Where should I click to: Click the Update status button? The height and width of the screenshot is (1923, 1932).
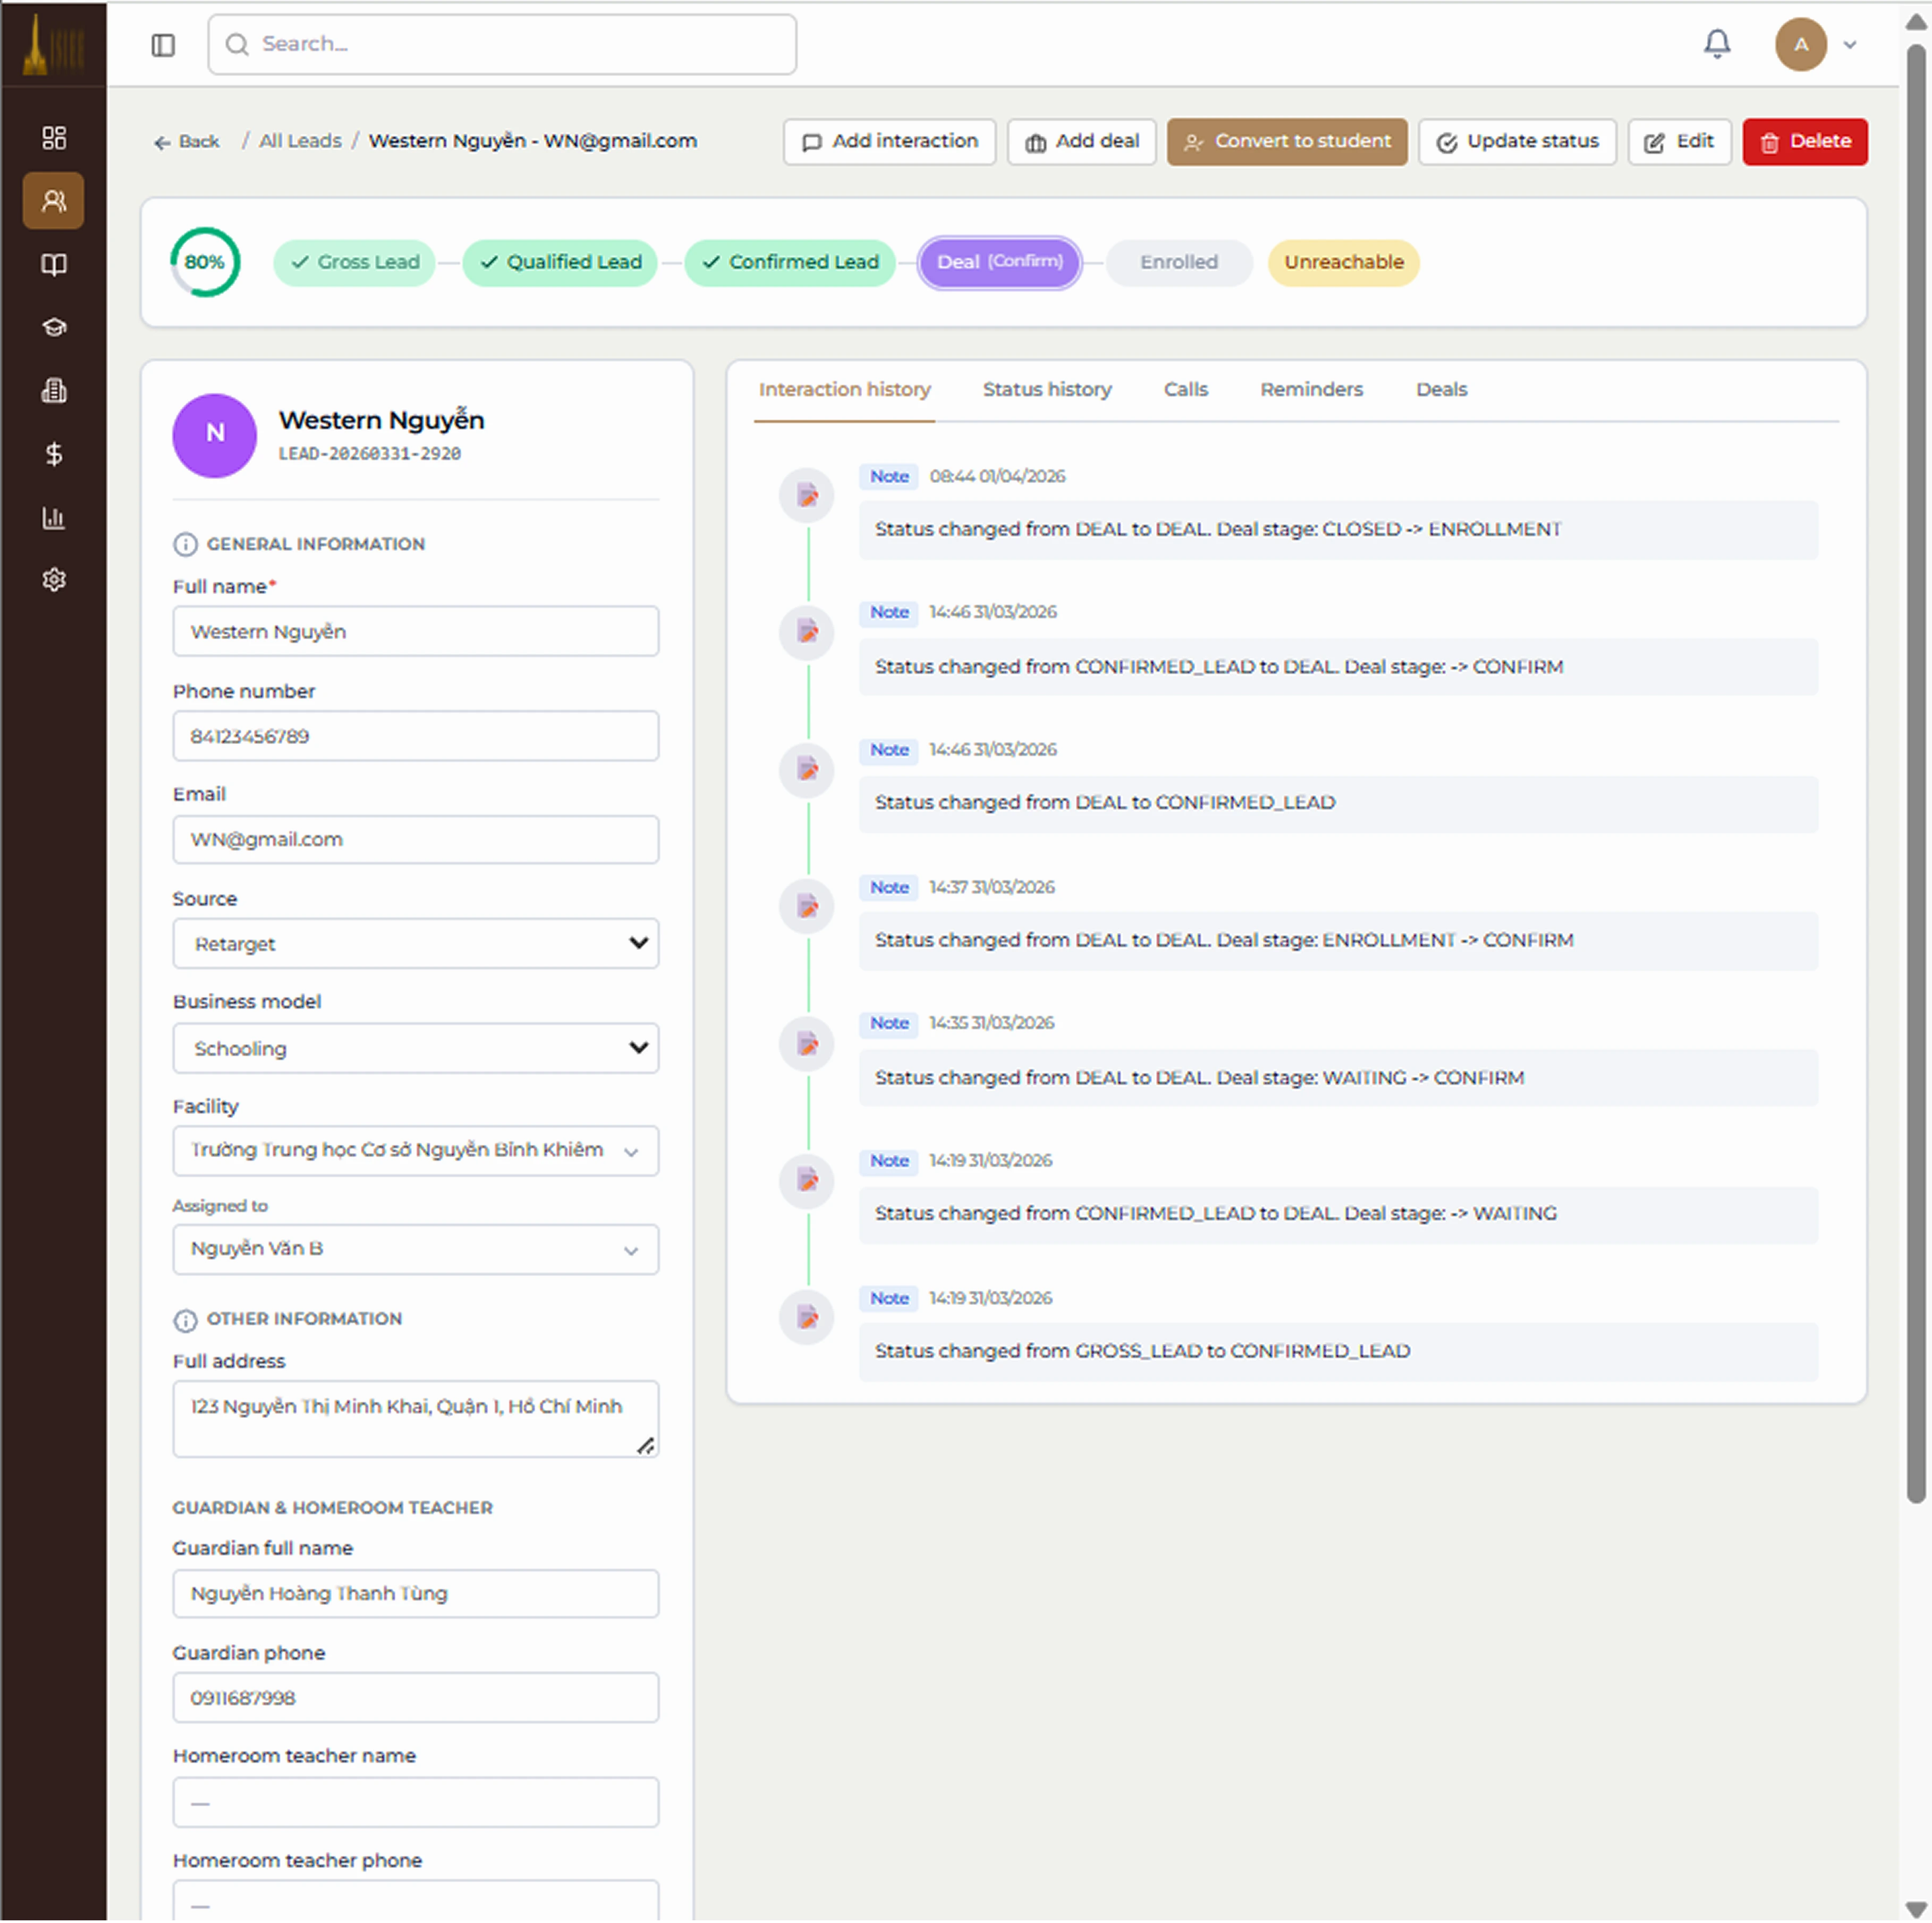pos(1517,142)
